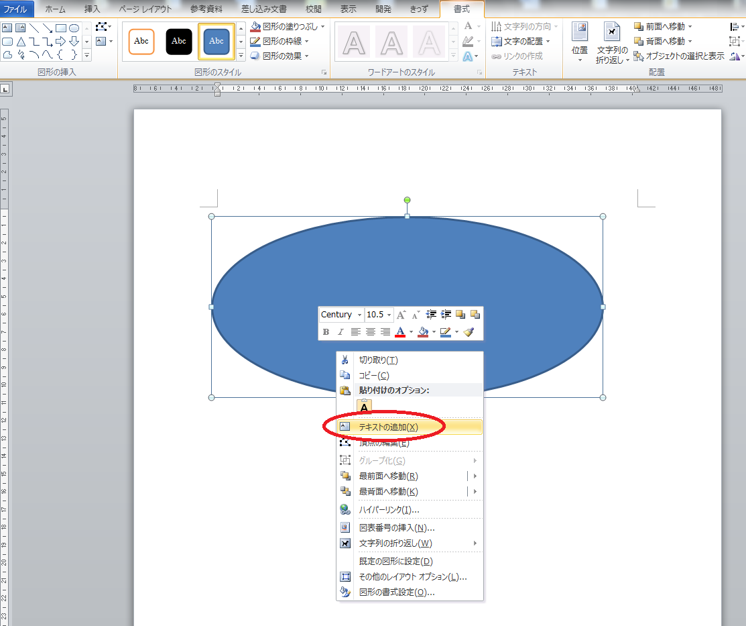Select the block Right Arrow shape in the gallery
This screenshot has height=626, width=746.
[61, 42]
